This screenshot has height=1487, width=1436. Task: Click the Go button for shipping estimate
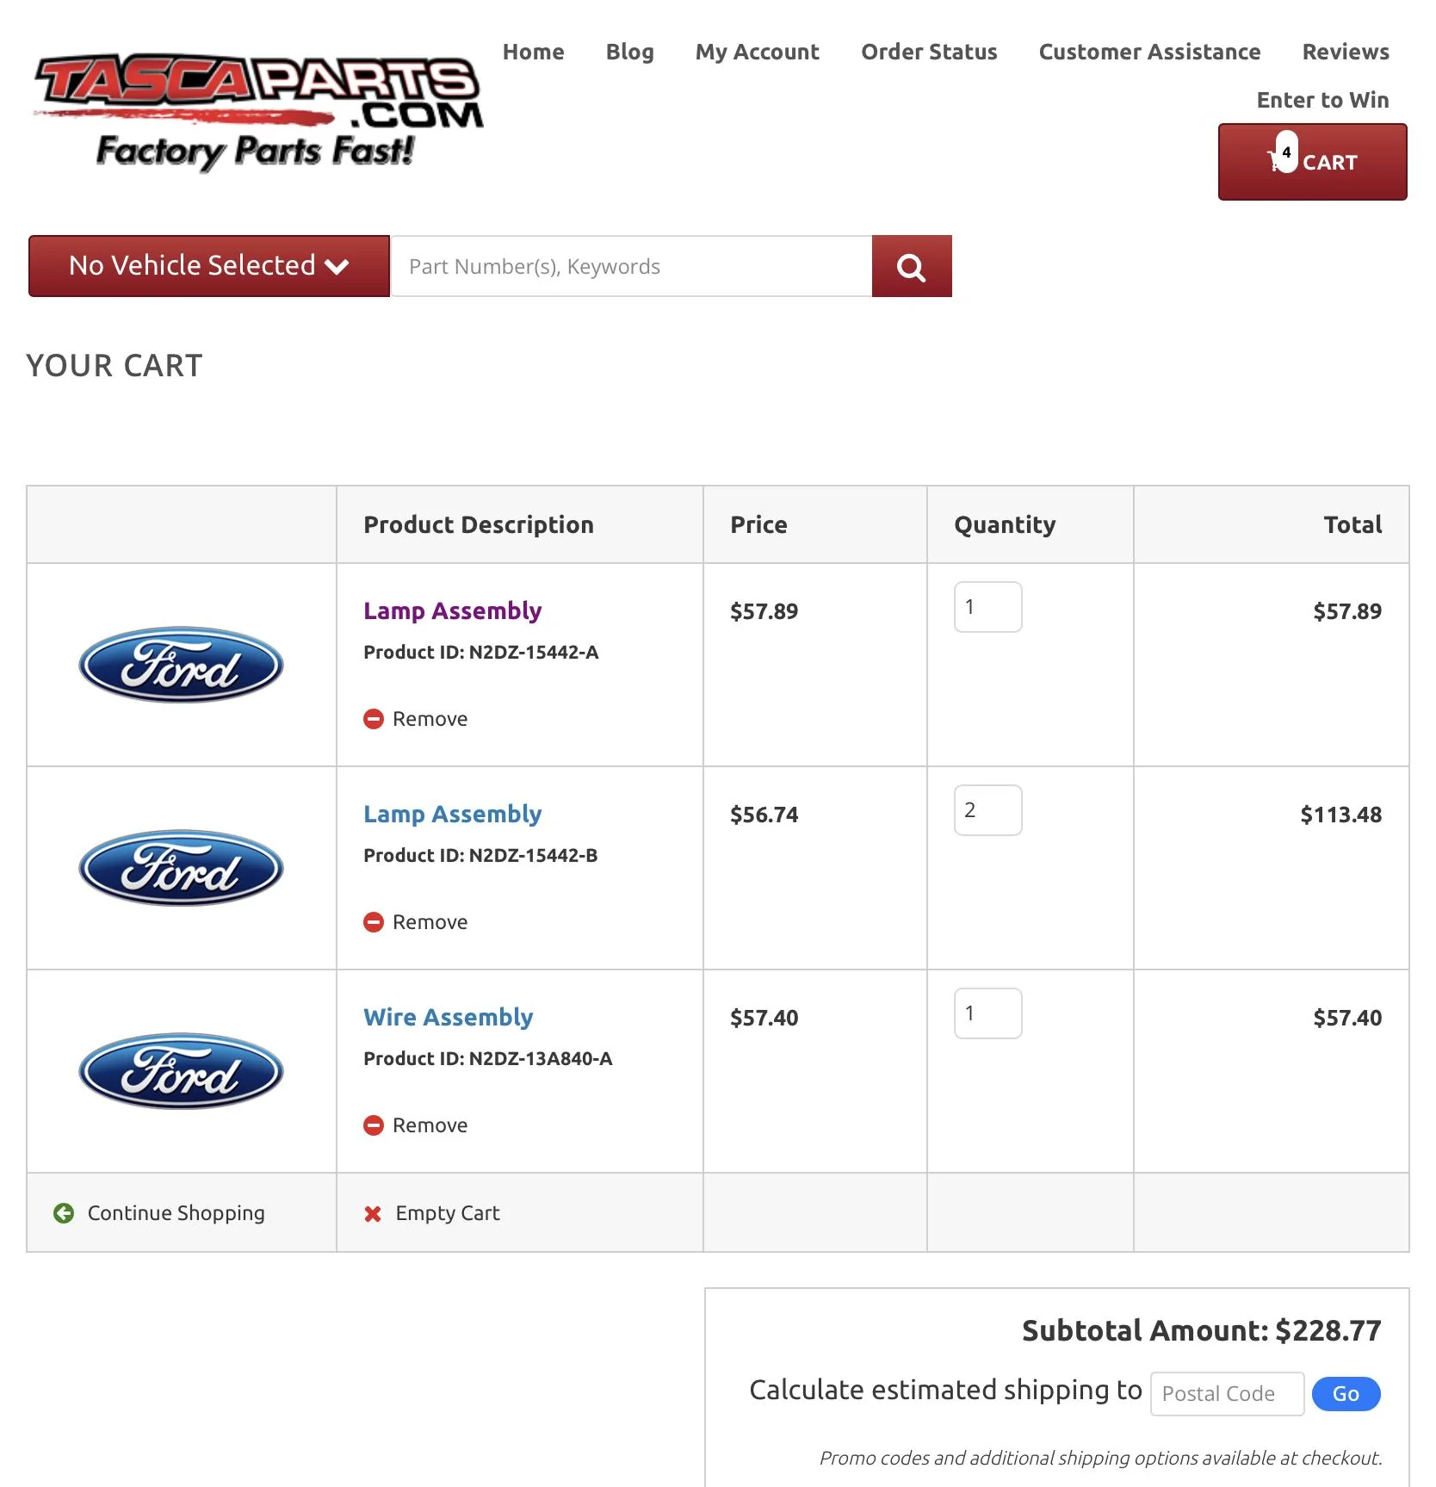pos(1346,1394)
